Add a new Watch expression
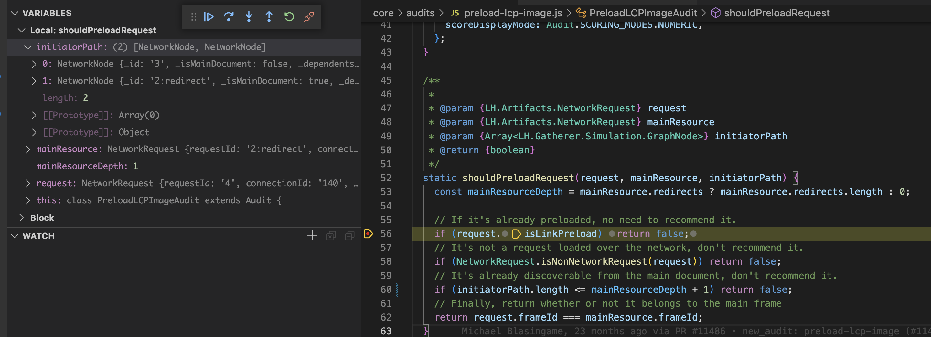This screenshot has width=931, height=337. point(312,236)
